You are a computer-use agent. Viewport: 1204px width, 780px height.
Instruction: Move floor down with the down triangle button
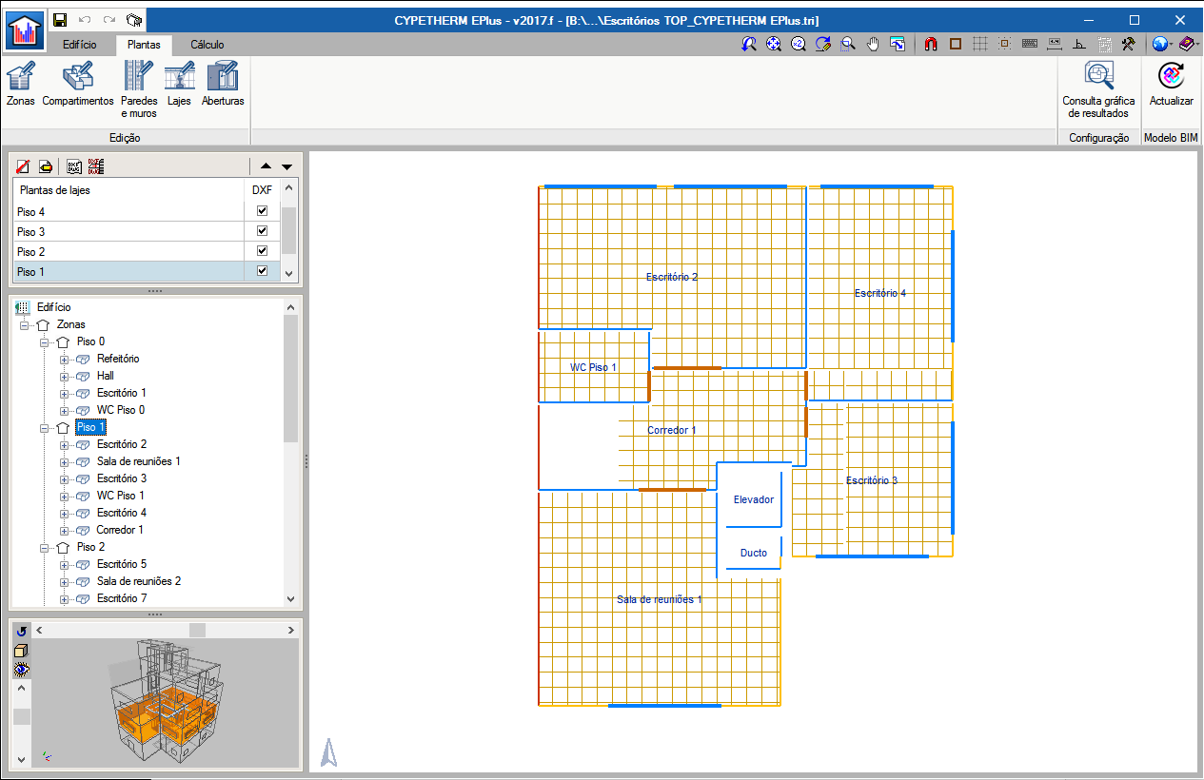pos(286,166)
